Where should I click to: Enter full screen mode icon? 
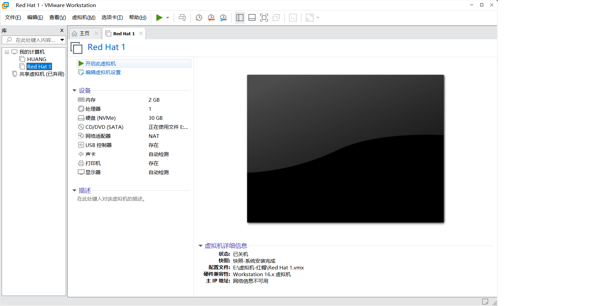264,18
